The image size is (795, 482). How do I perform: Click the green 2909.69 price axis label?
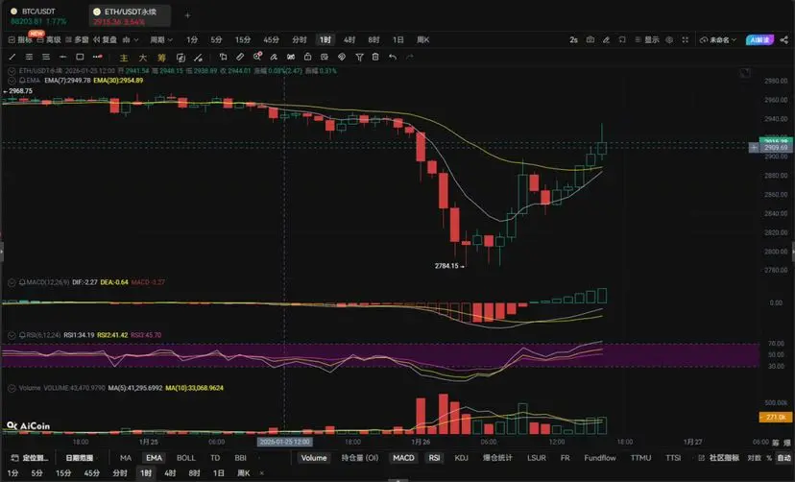click(x=776, y=148)
